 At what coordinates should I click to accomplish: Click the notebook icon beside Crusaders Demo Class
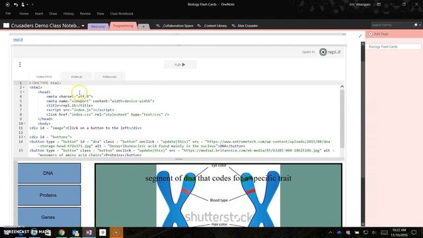(6, 26)
